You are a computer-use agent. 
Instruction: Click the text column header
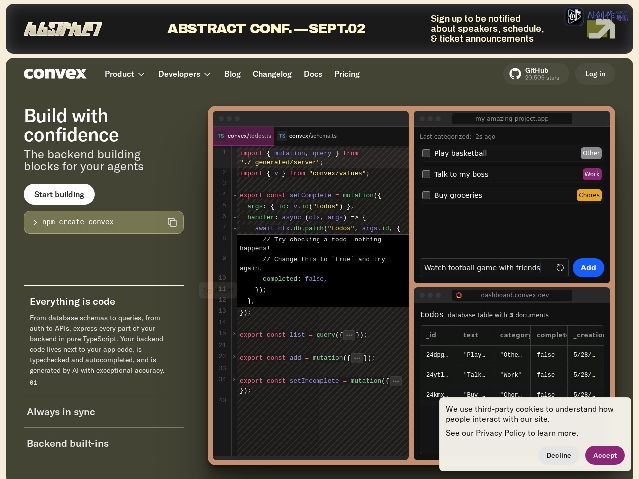[x=475, y=335]
